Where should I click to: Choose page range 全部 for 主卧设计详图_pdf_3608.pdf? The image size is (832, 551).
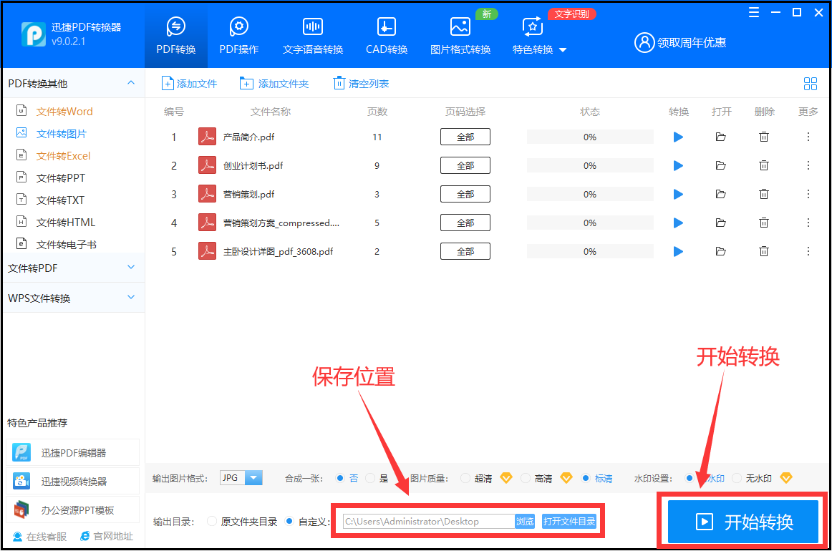465,251
